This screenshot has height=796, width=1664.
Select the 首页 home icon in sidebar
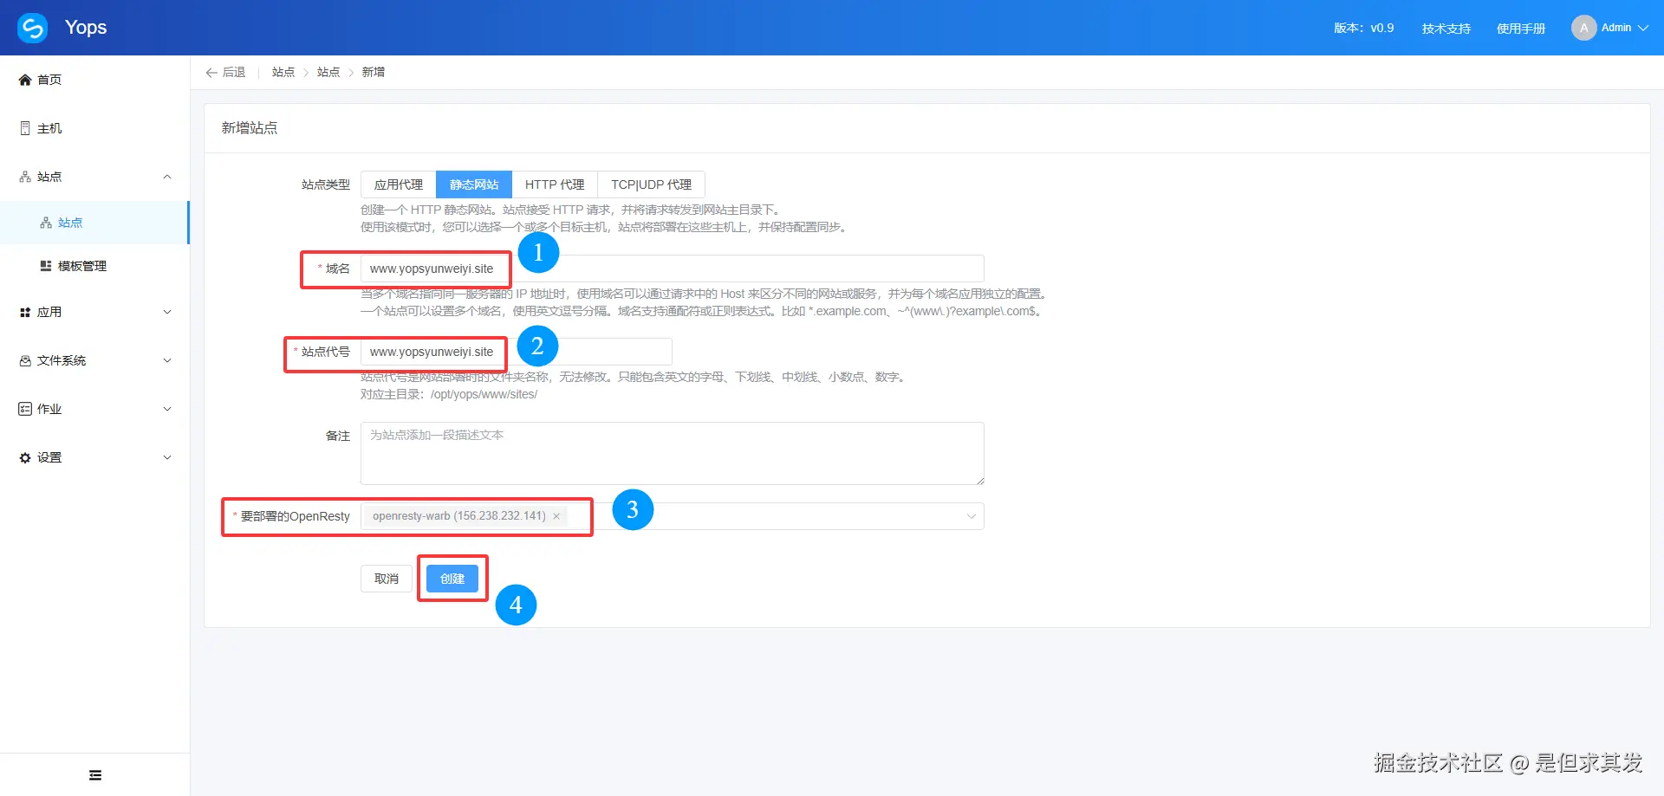click(25, 79)
